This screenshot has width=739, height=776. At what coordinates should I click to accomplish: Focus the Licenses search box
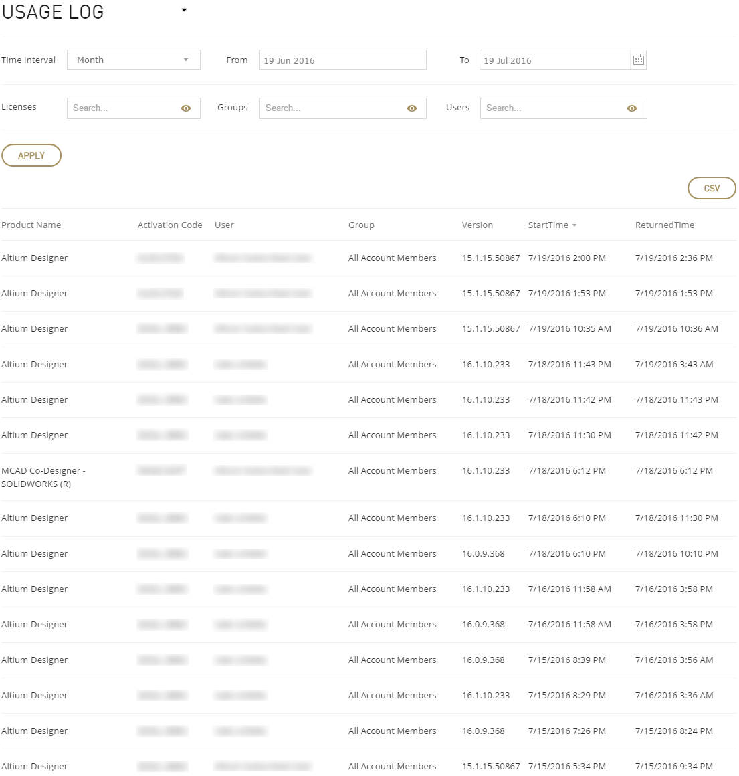click(x=124, y=108)
